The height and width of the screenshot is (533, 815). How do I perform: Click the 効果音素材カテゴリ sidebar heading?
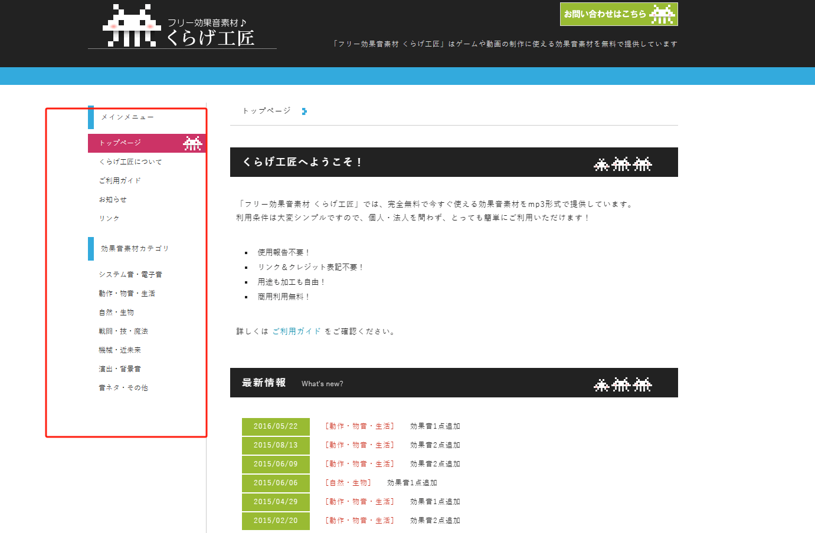pyautogui.click(x=135, y=249)
